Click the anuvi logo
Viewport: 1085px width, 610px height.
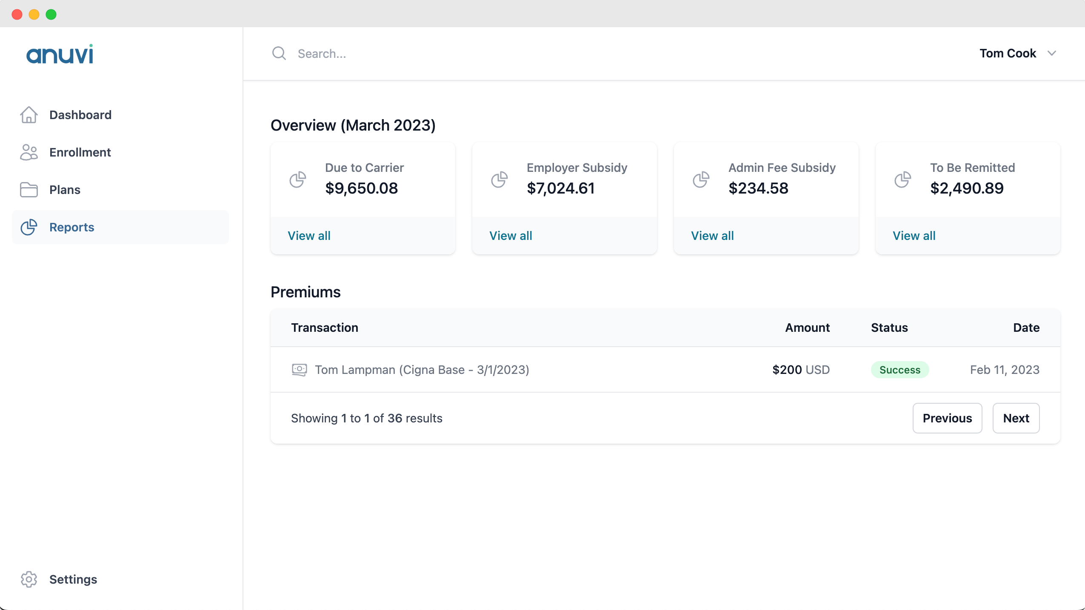pyautogui.click(x=60, y=54)
